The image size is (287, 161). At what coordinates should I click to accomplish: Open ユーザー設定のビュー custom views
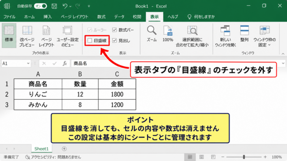(67, 36)
